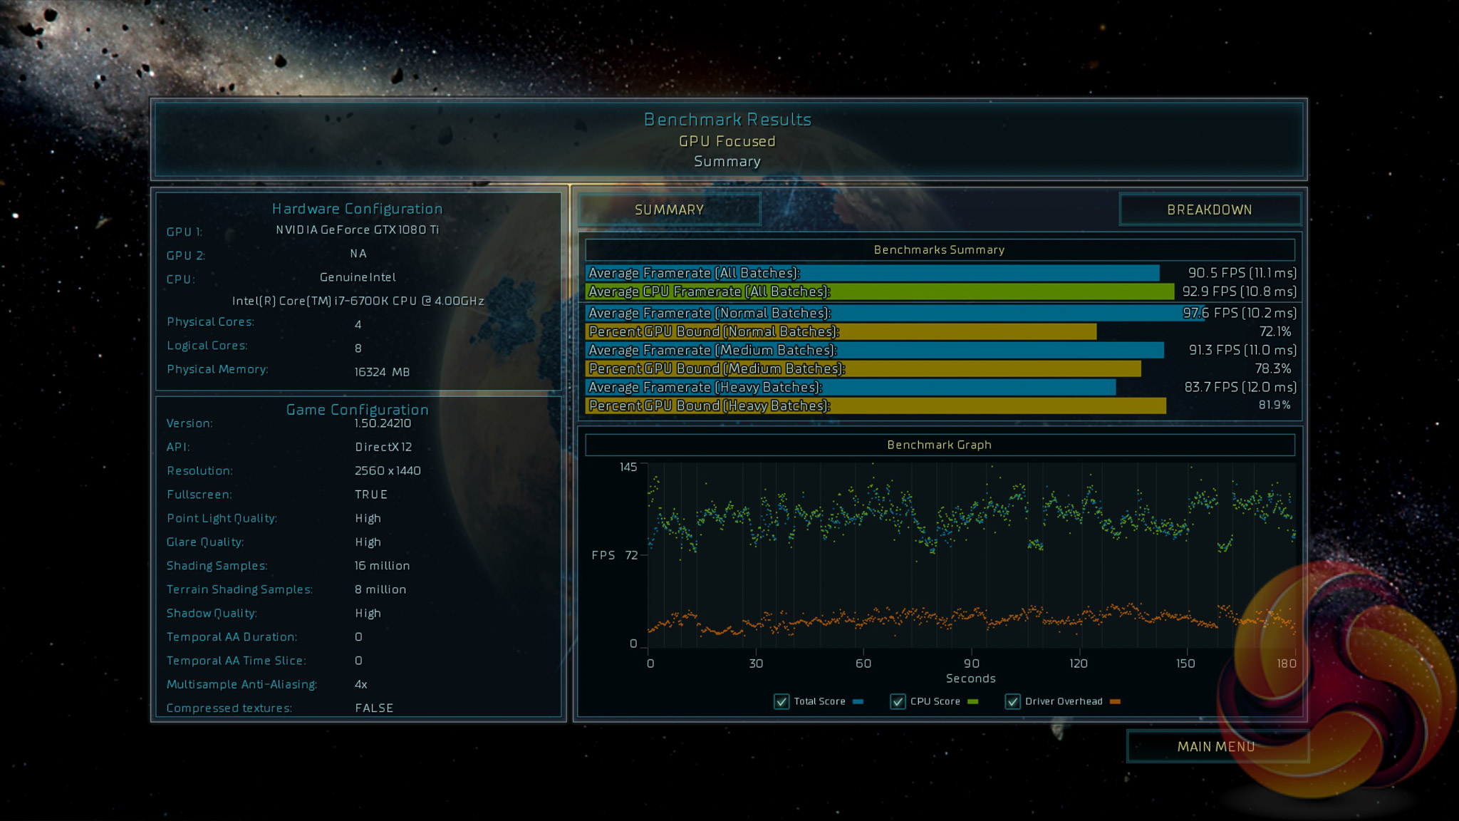
Task: Click the Average Framerate (Medium Batches) bar
Action: pos(874,350)
